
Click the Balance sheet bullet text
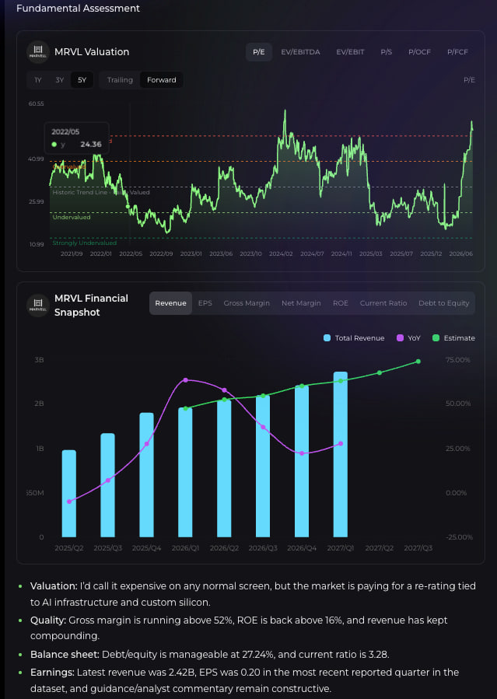click(209, 655)
